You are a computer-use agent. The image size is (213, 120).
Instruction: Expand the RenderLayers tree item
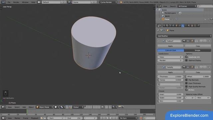click(160, 13)
